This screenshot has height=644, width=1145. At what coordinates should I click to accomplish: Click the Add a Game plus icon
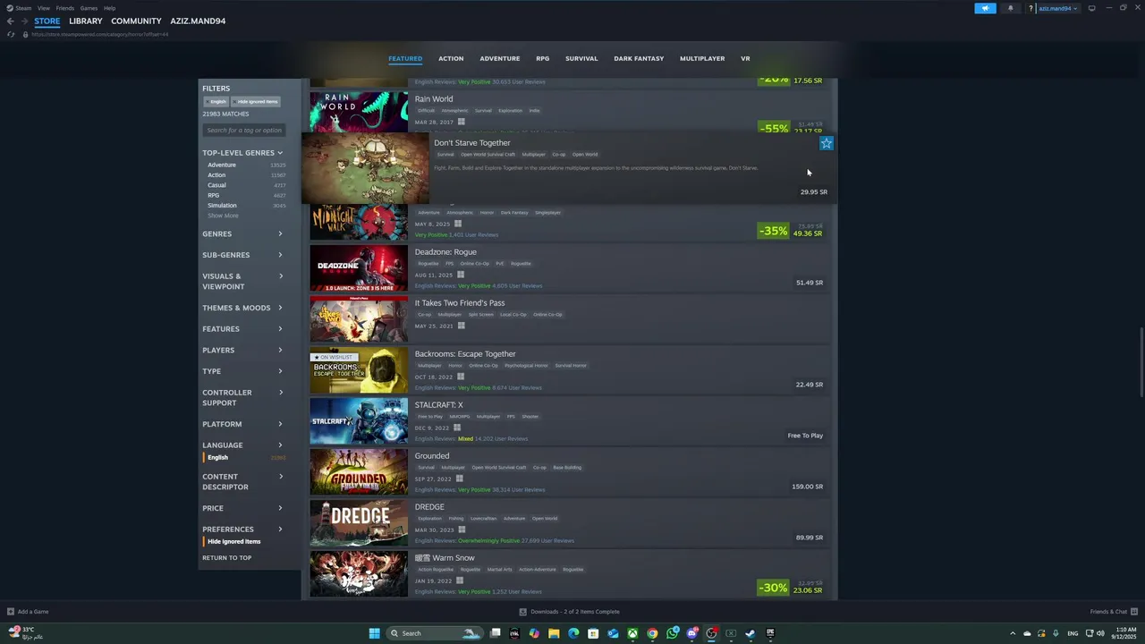[x=11, y=612]
